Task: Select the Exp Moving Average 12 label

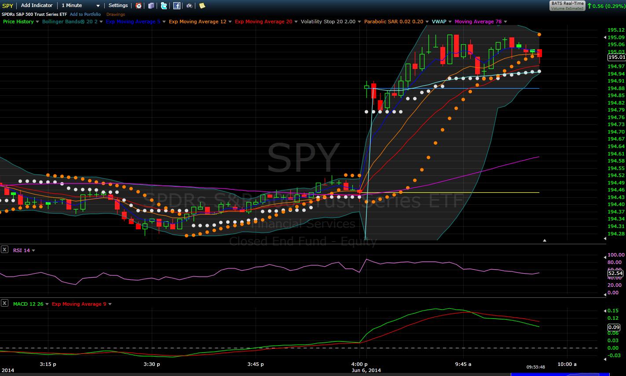Action: click(198, 22)
